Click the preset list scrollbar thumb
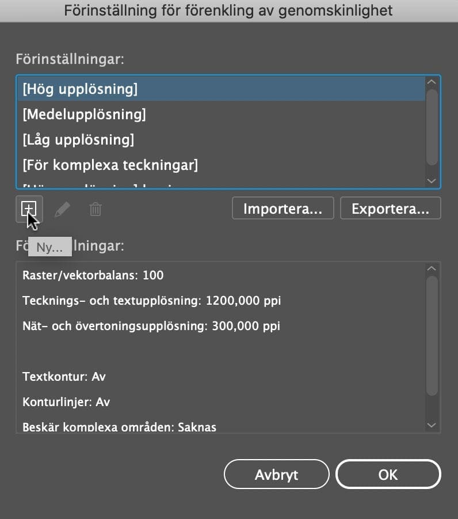 tap(432, 127)
